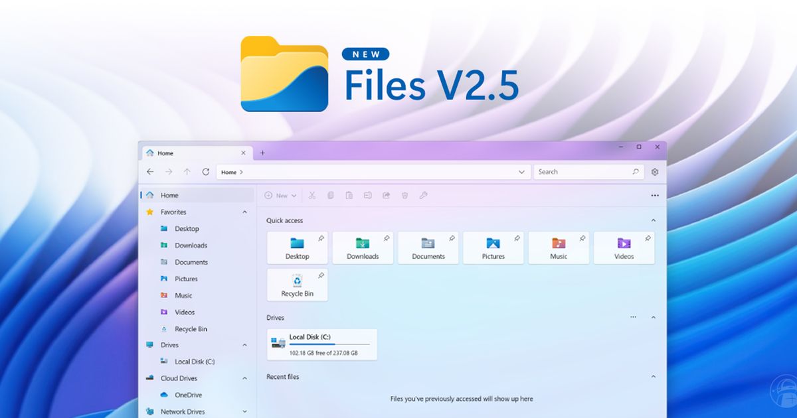797x418 pixels.
Task: Open the settings gear icon
Action: (655, 172)
